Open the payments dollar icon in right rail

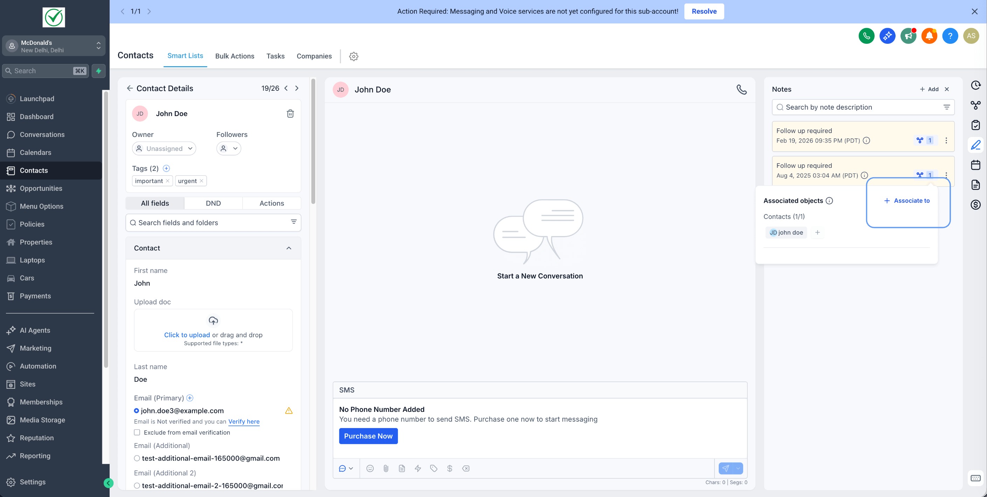click(975, 205)
